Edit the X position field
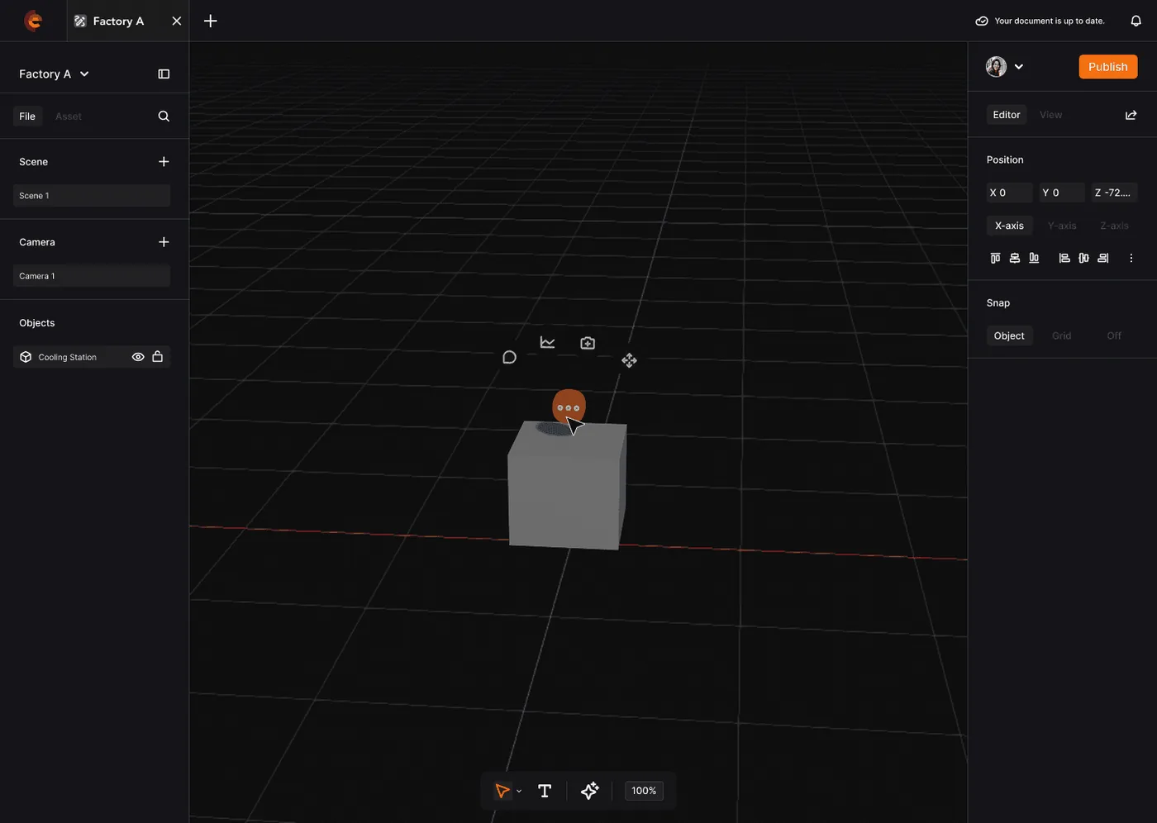Image resolution: width=1157 pixels, height=823 pixels. pos(1009,193)
